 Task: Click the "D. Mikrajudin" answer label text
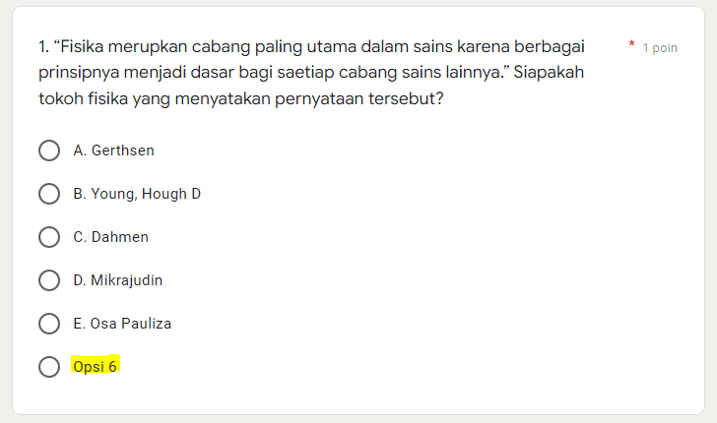click(117, 280)
